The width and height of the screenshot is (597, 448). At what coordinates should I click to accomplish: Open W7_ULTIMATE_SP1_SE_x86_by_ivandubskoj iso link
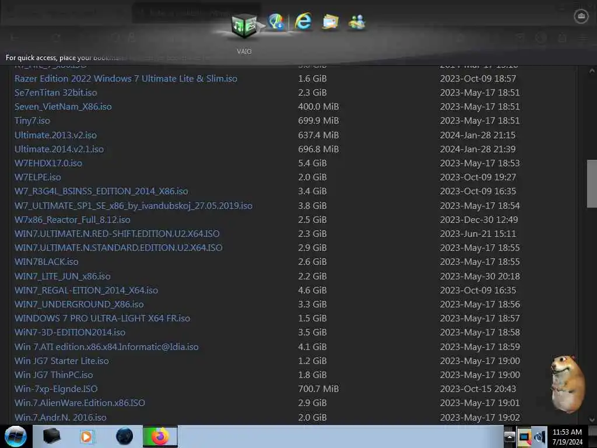point(134,206)
